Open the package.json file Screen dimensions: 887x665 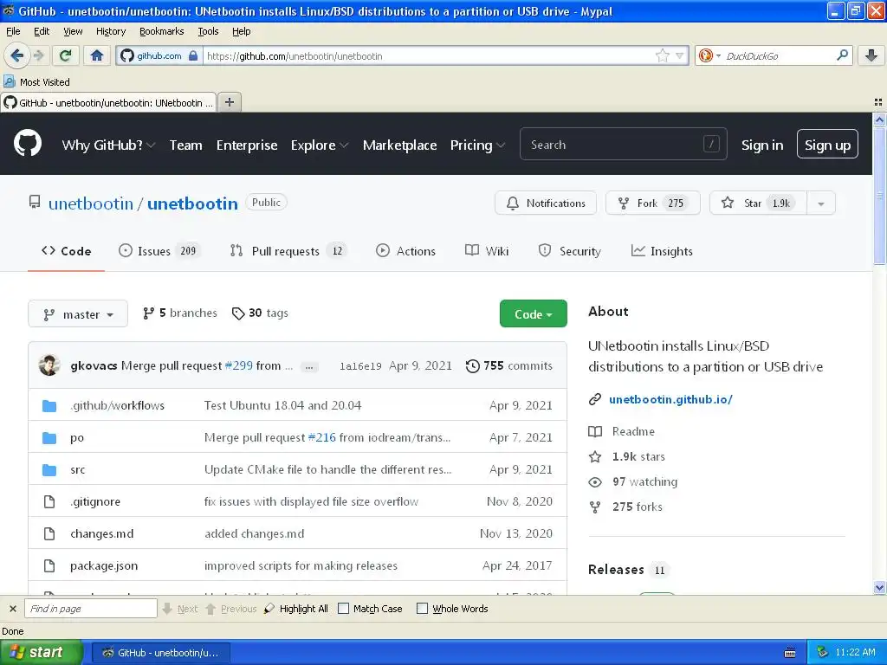click(x=104, y=566)
